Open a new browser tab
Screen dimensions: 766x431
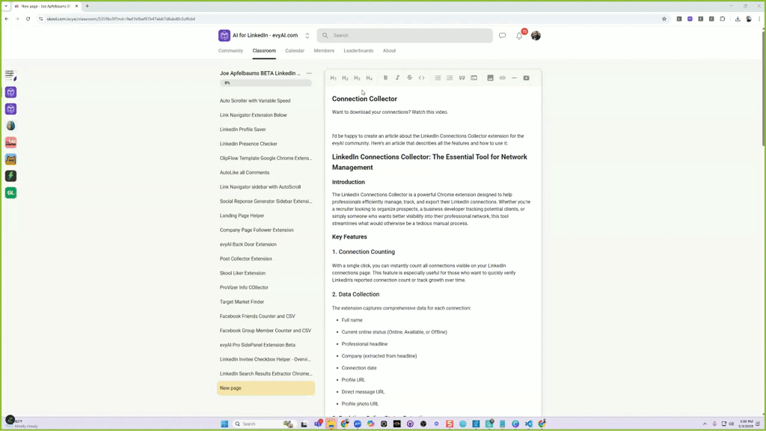pyautogui.click(x=88, y=6)
